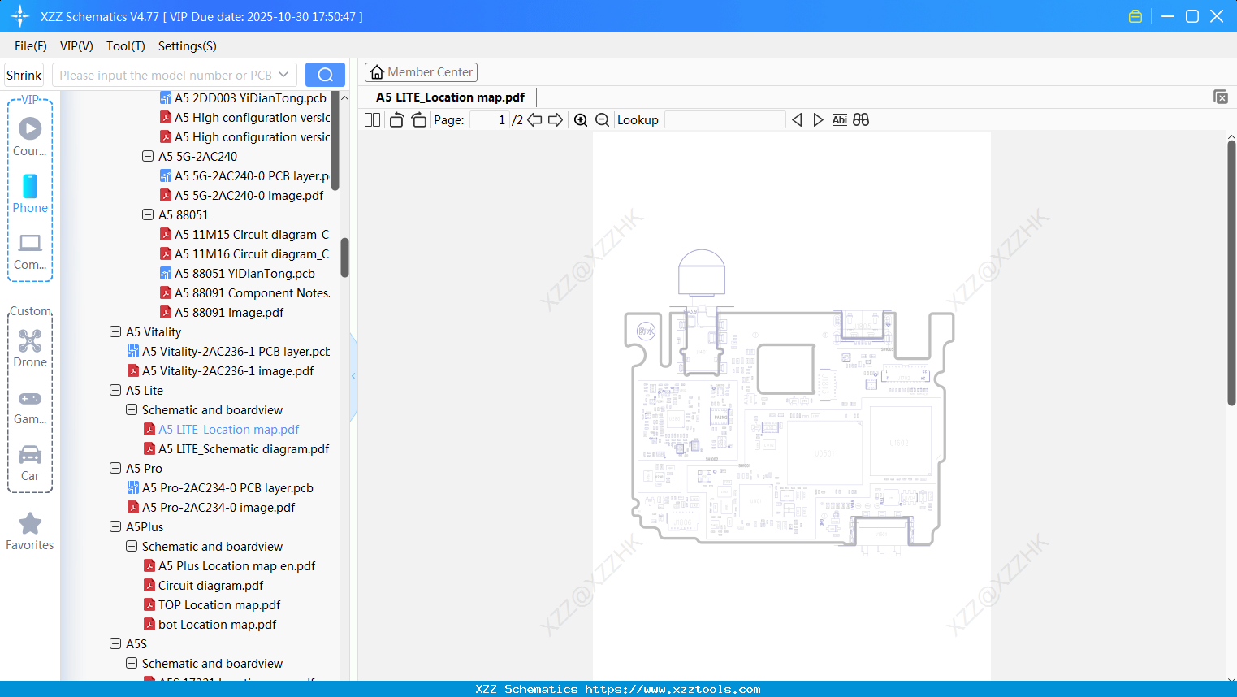Open A5 5G-2AC240-0 image.pdf

242,196
